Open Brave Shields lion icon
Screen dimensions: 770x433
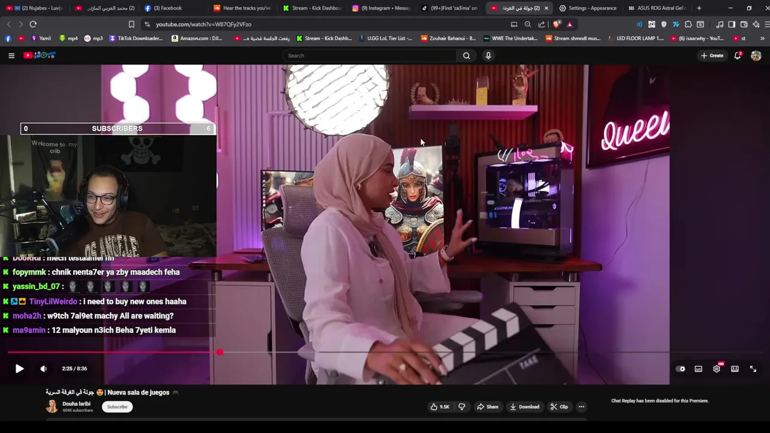point(556,24)
